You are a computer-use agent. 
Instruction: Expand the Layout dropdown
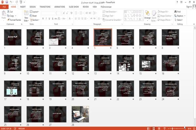(34, 12)
